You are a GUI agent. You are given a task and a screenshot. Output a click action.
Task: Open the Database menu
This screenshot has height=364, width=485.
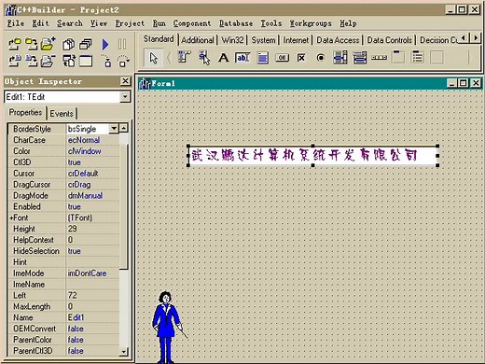(236, 23)
